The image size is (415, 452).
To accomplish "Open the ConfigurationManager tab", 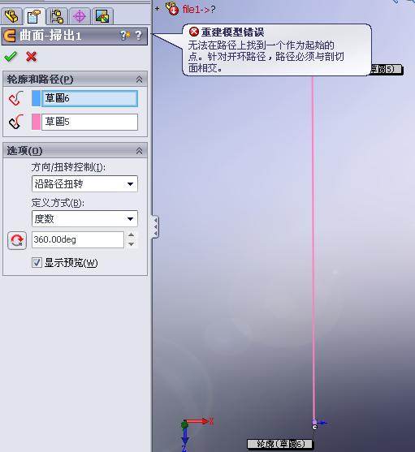I will (57, 16).
